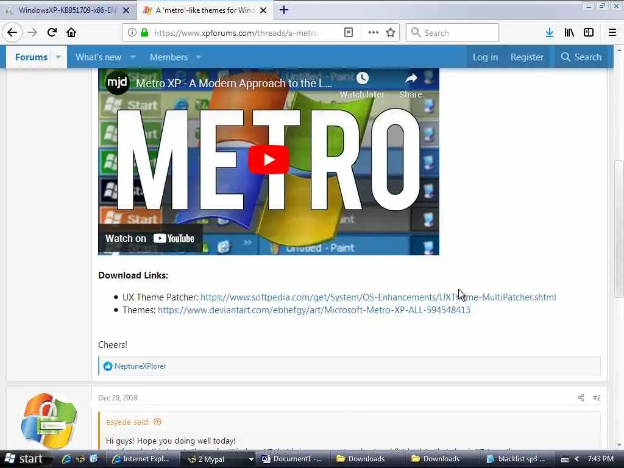The height and width of the screenshot is (468, 624).
Task: Click the mjd channel avatar on video
Action: point(117,83)
